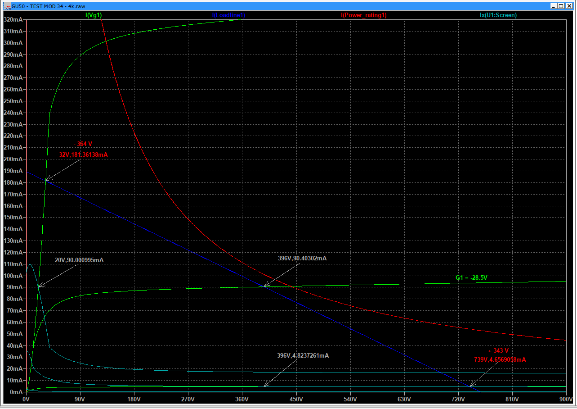Click the 'G1 = -28.5V' green label
This screenshot has width=577, height=409.
471,277
